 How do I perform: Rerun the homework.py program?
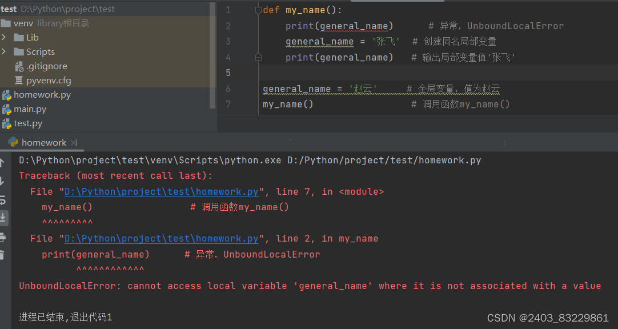[5, 201]
